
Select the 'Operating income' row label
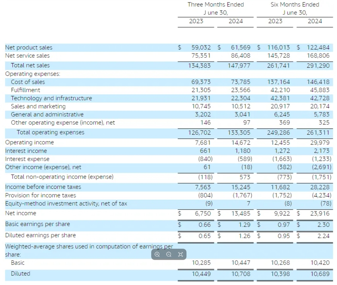point(30,142)
